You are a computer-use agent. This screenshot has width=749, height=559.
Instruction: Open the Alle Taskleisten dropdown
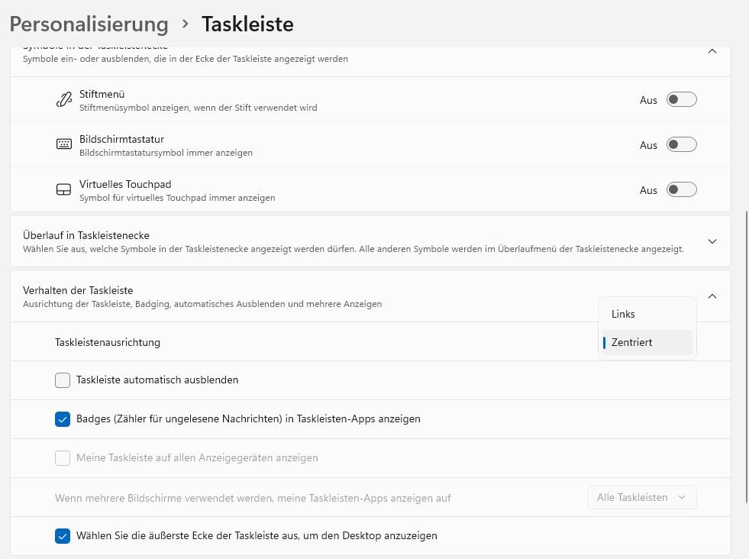click(642, 497)
